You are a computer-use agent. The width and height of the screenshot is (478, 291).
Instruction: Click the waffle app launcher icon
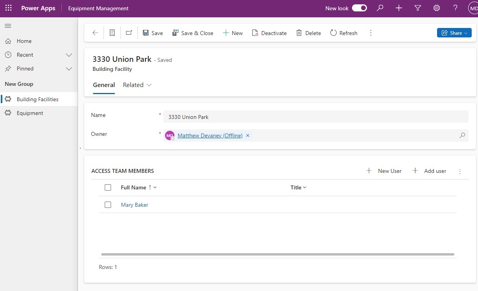pos(8,8)
